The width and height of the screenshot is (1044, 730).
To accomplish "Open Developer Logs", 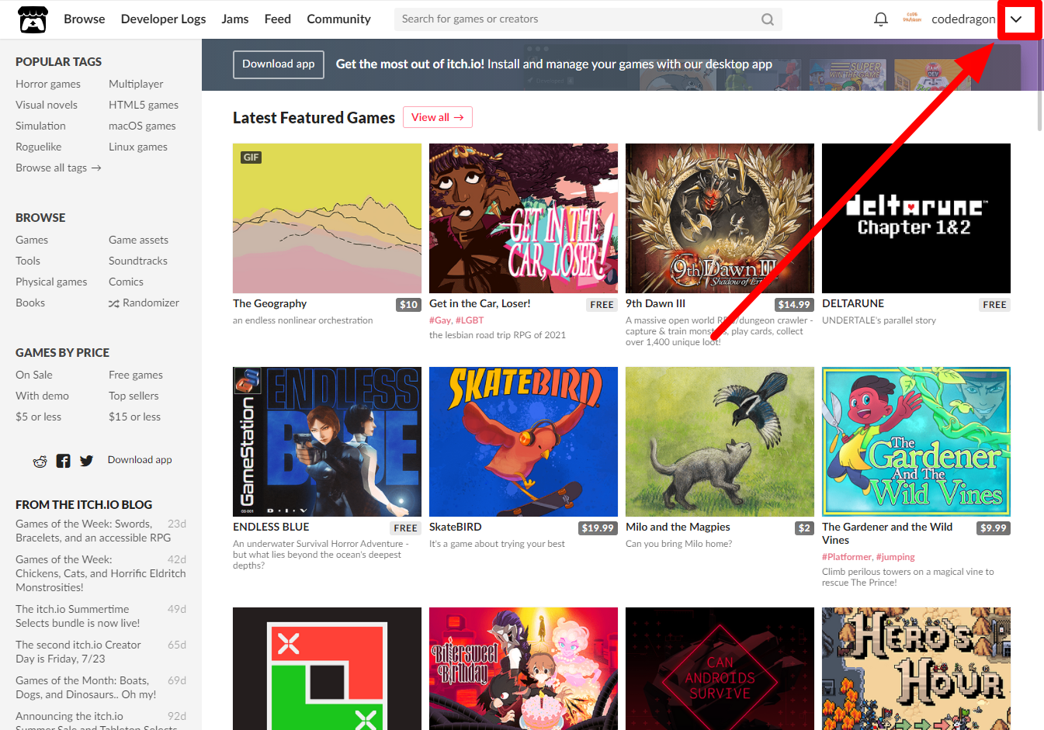I will coord(163,19).
